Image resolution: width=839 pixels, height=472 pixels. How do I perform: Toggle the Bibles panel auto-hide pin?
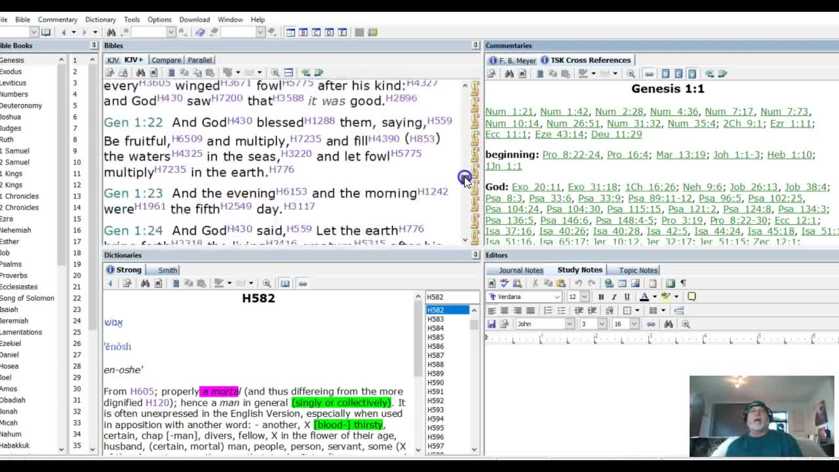475,45
